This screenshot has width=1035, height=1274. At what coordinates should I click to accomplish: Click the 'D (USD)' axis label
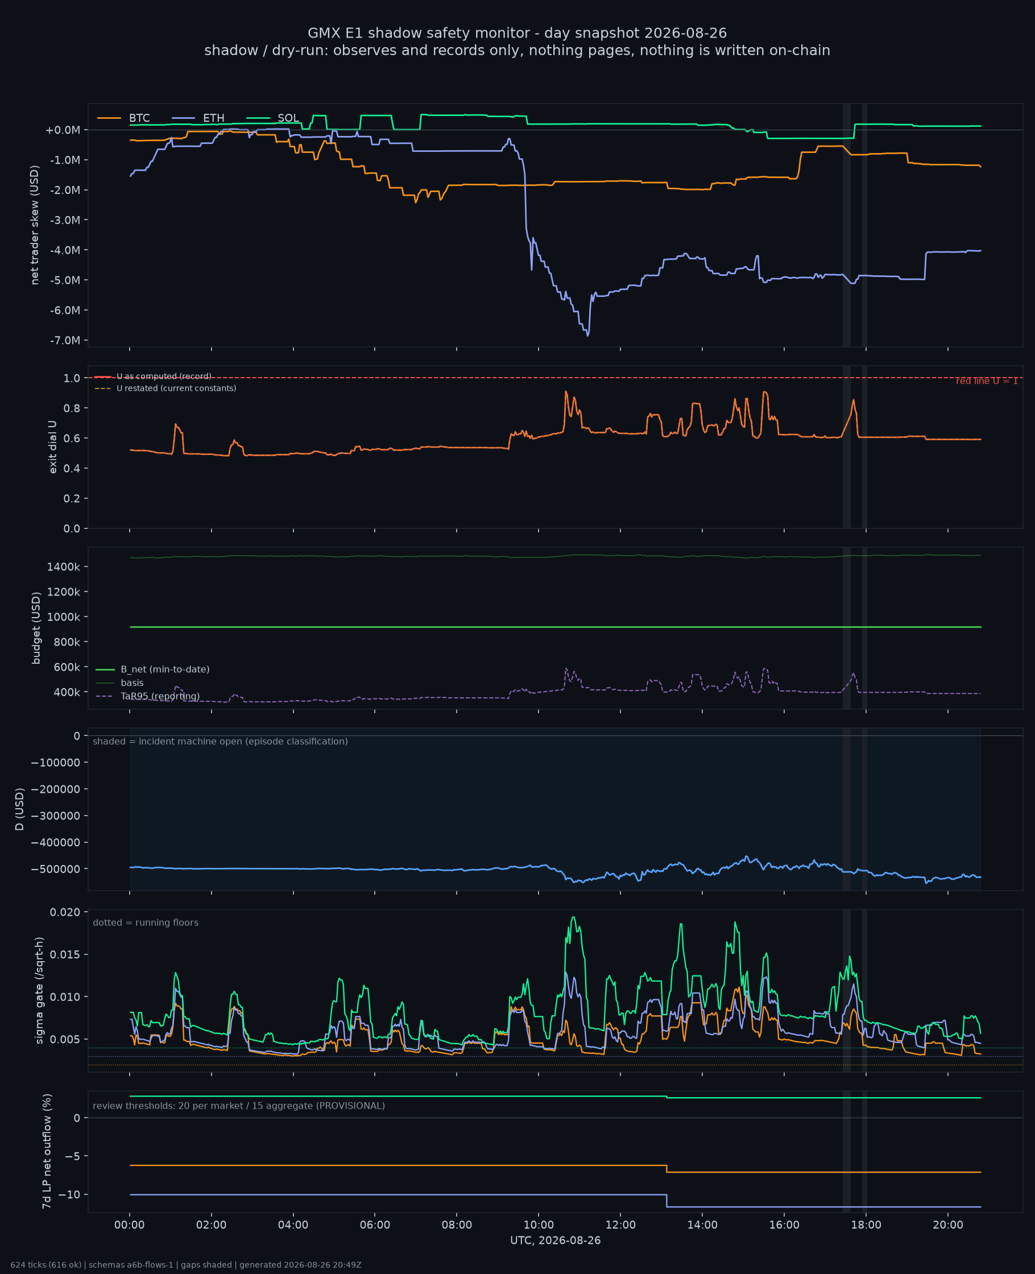[x=20, y=809]
